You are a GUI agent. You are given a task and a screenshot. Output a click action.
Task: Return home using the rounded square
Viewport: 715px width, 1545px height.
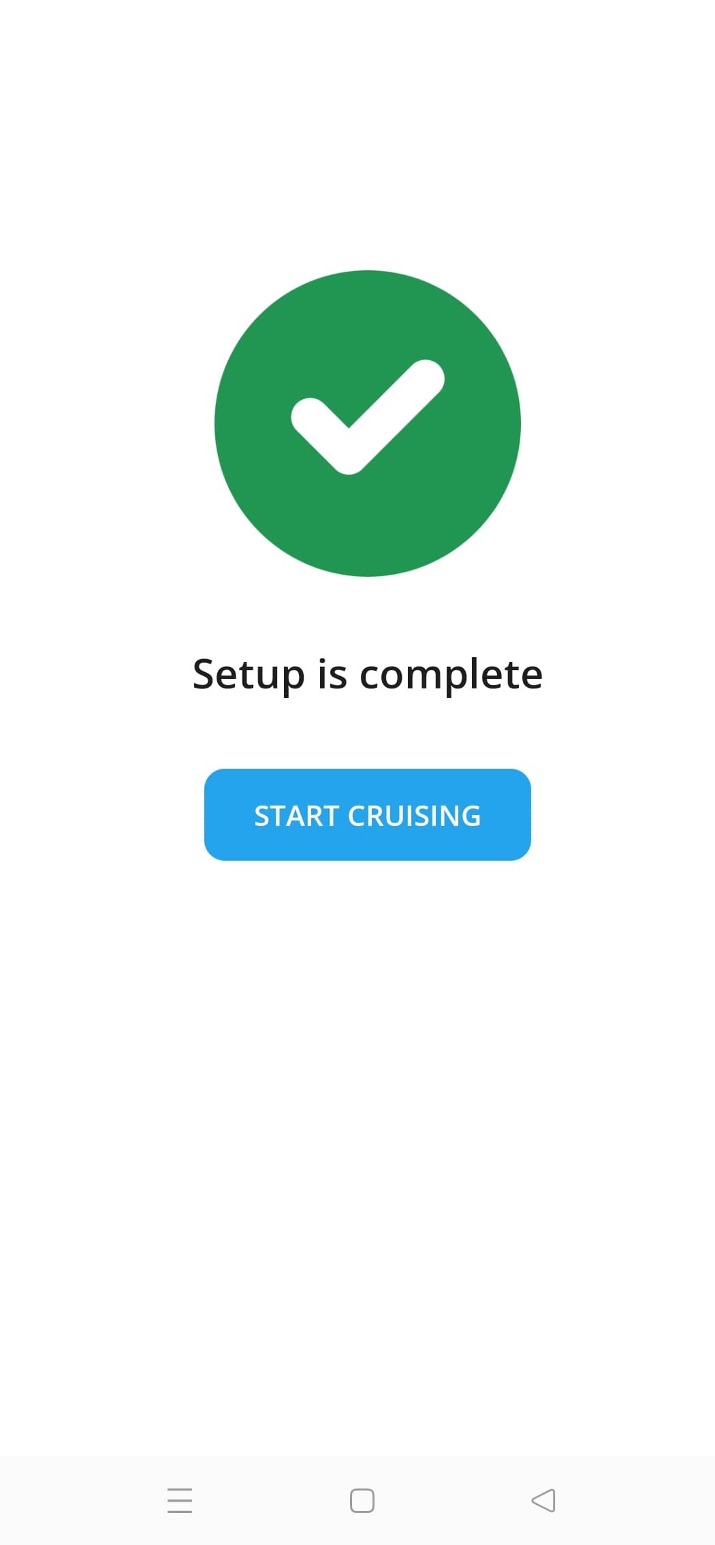[x=362, y=1500]
